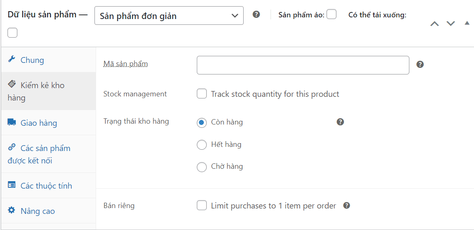Check the Sản phẩm ảo checkbox

pos(331,14)
